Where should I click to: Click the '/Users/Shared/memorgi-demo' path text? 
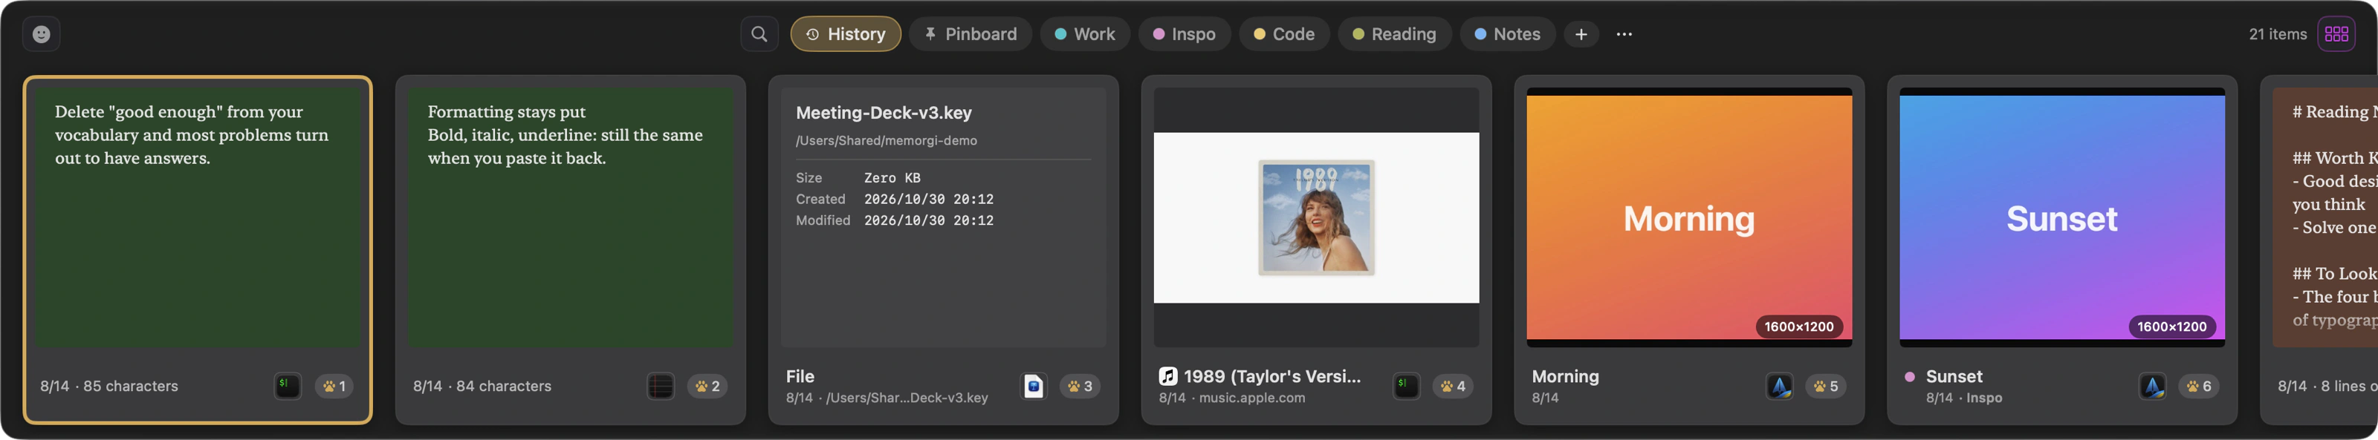(887, 140)
